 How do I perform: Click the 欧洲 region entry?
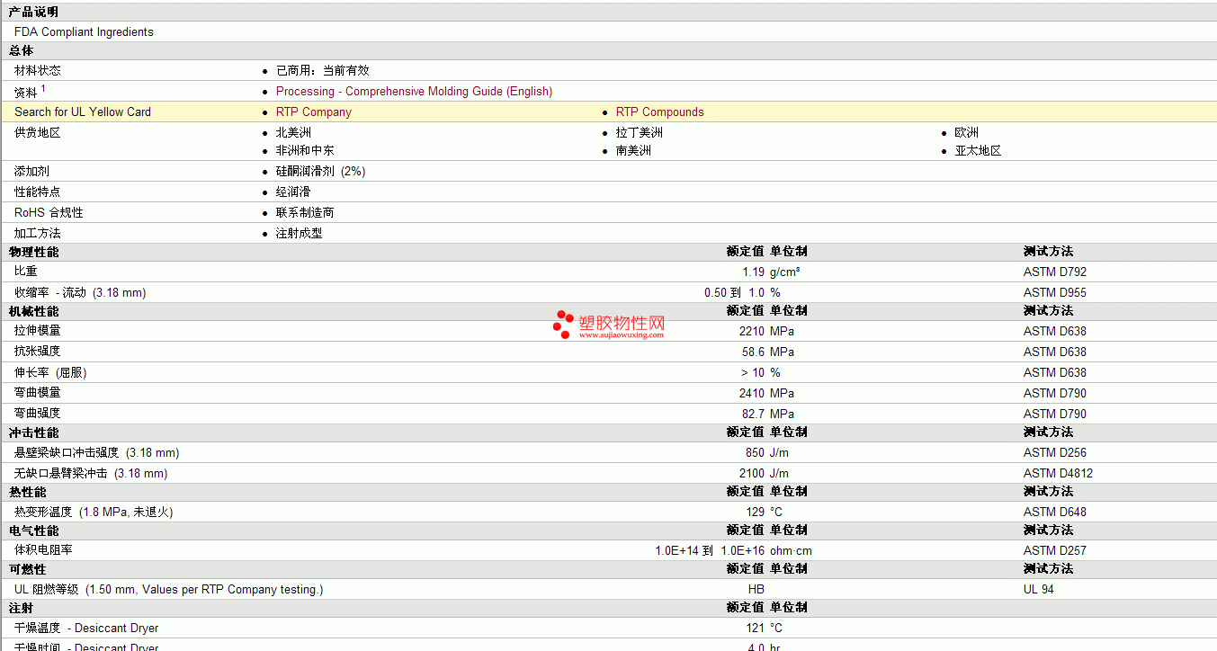[x=966, y=133]
